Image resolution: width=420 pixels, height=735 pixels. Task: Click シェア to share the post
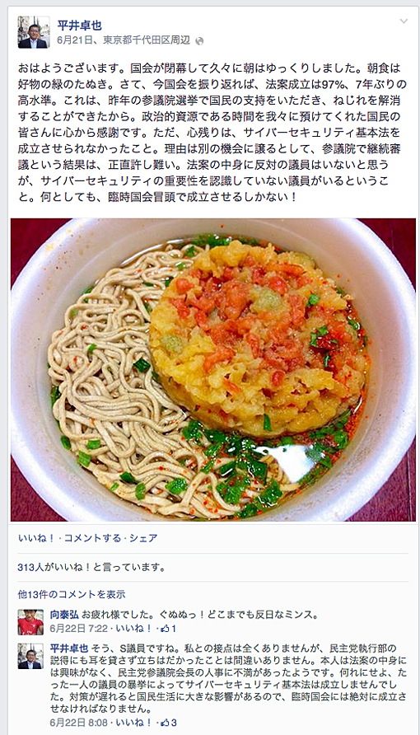coord(143,538)
